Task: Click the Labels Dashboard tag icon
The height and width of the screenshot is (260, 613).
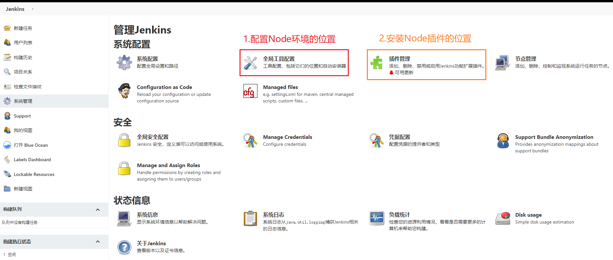Action: click(7, 160)
